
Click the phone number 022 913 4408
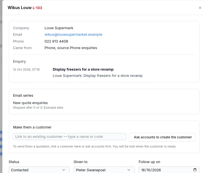coord(56,41)
